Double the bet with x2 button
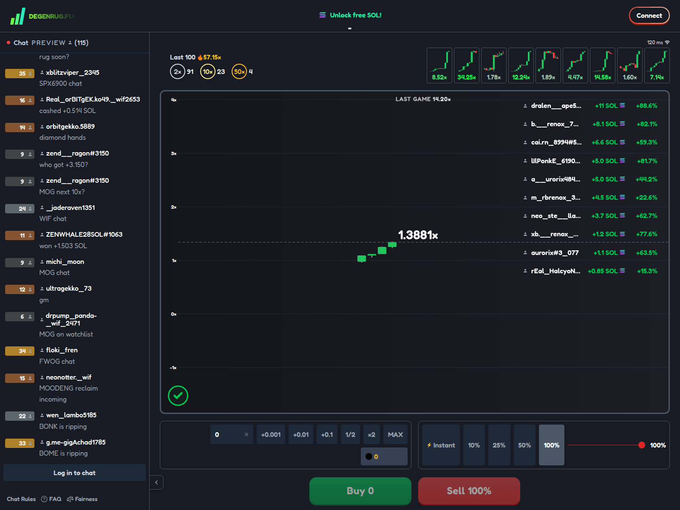This screenshot has width=680, height=510. coord(371,434)
